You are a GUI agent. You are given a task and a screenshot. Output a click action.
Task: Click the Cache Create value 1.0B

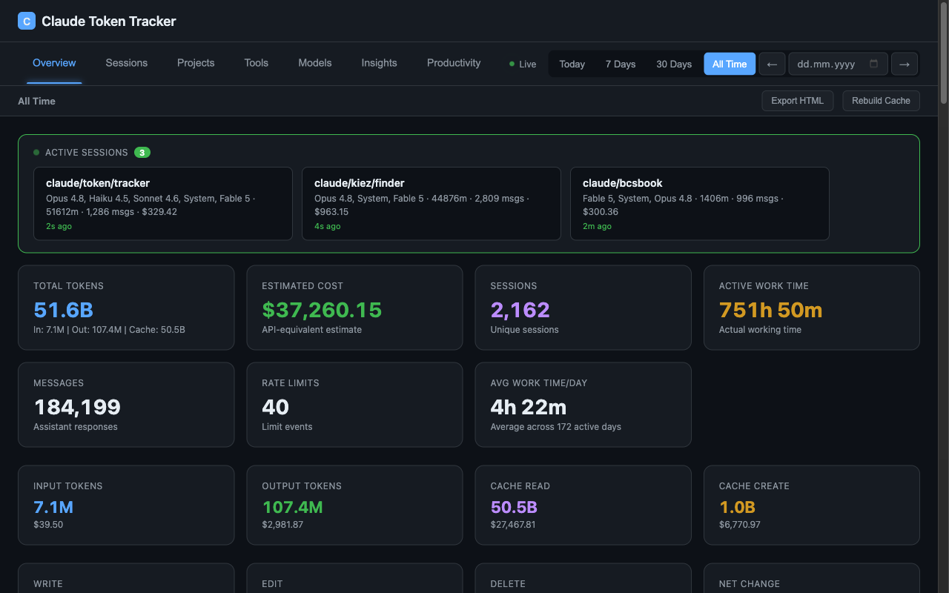pyautogui.click(x=737, y=507)
